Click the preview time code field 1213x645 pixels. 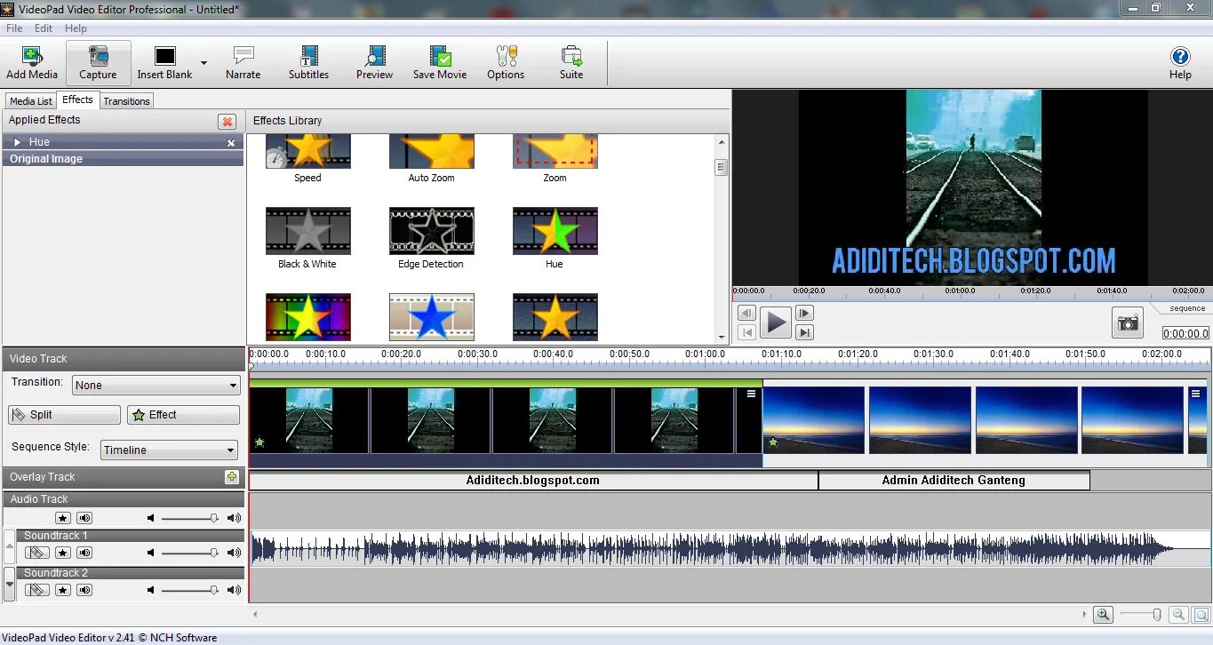click(1185, 333)
